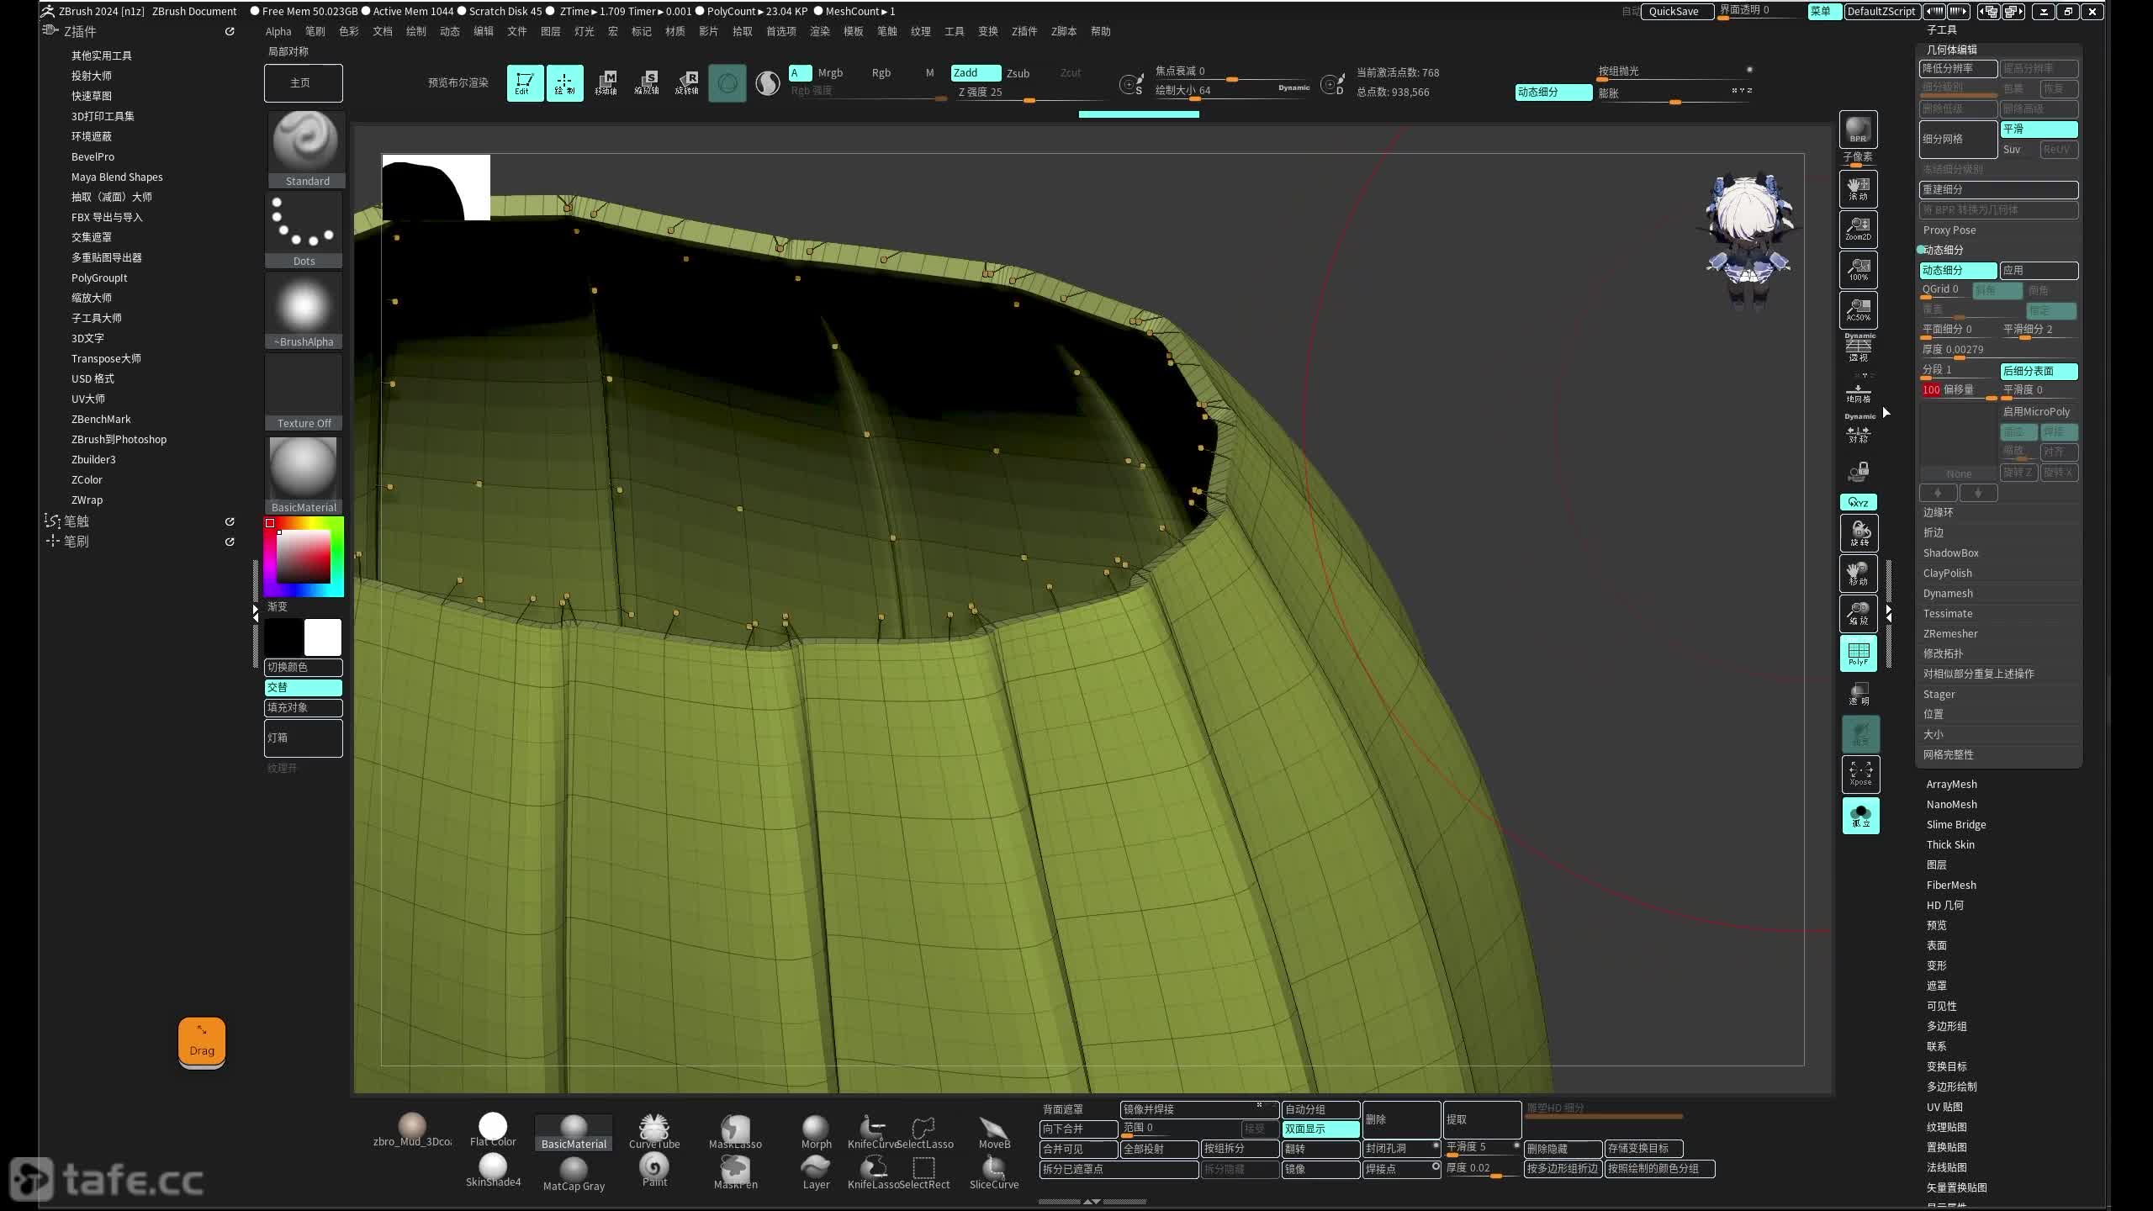Select the SelectLasso brush
This screenshot has height=1211, width=2153.
click(924, 1132)
